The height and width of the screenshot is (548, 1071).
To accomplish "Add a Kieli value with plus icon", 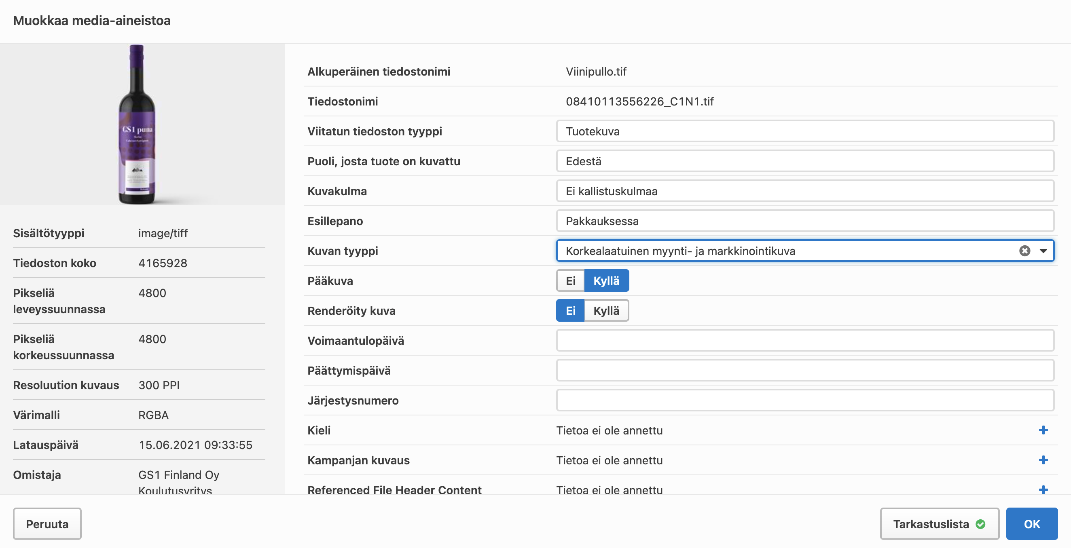I will [x=1043, y=430].
